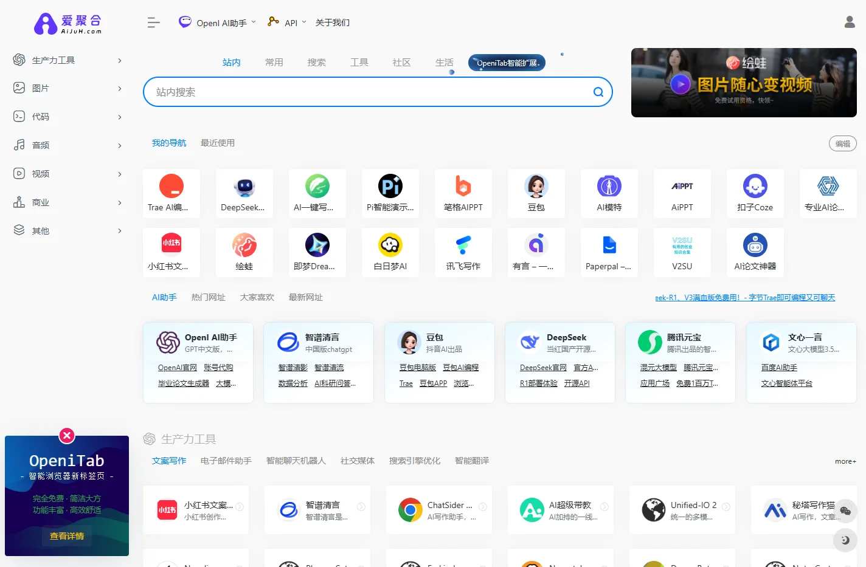
Task: Open the AiPPT shortcut
Action: (x=682, y=193)
